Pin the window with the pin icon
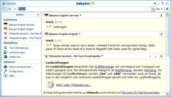Viewport: 171px width, 97px height. click(x=155, y=3)
